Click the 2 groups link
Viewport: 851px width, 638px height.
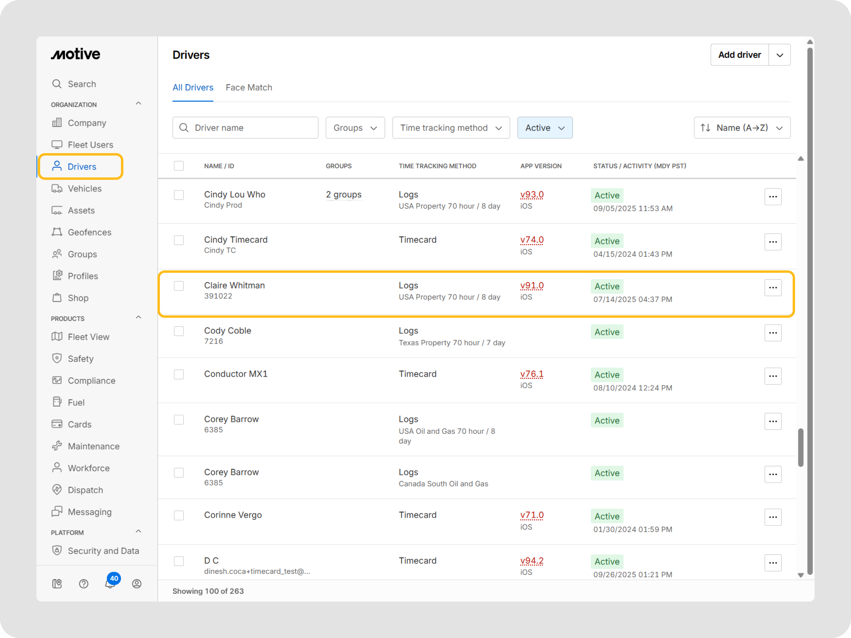coord(343,195)
